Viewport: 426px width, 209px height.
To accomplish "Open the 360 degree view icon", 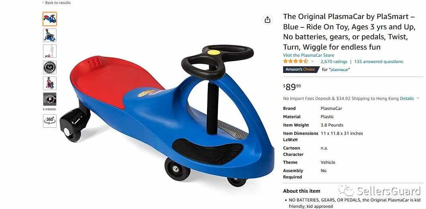I will click(x=50, y=121).
